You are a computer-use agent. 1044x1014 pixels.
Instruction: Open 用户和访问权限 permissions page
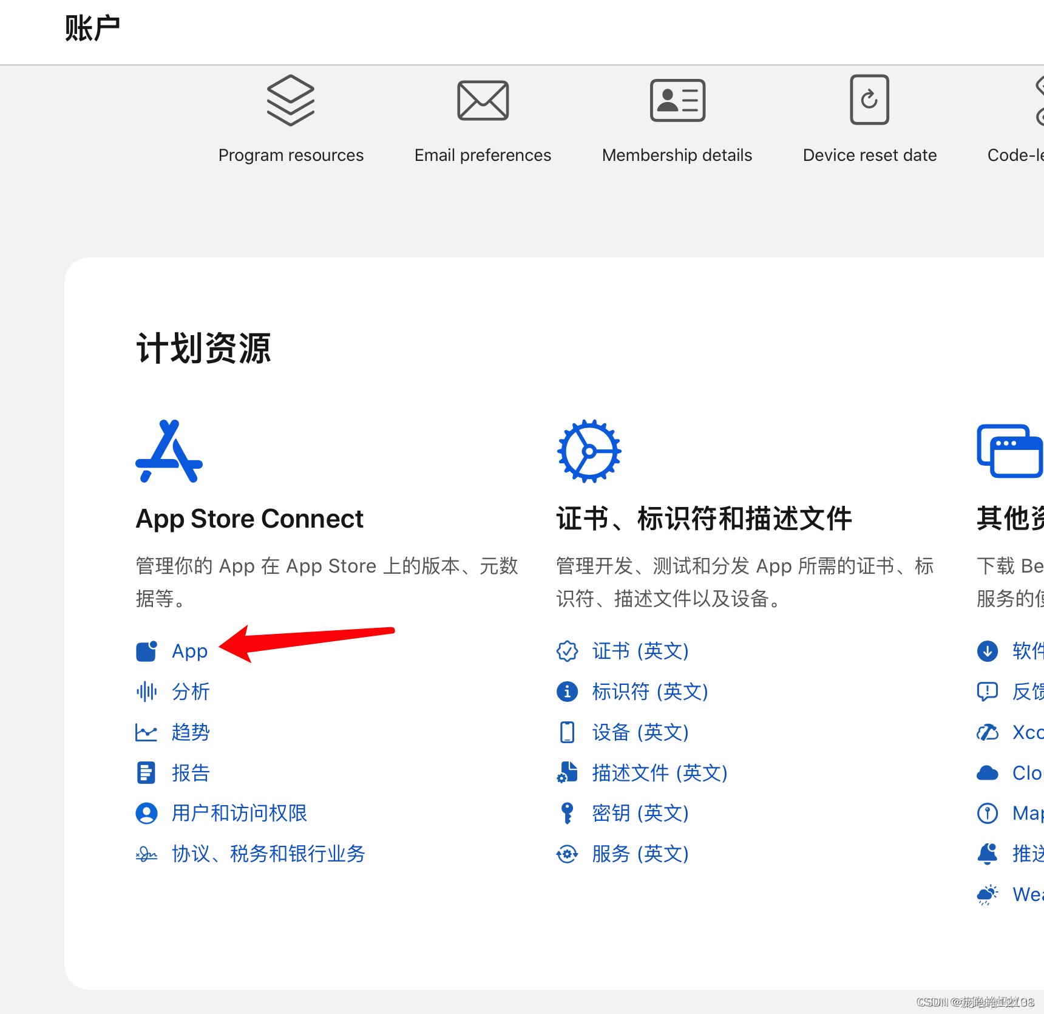[x=239, y=813]
